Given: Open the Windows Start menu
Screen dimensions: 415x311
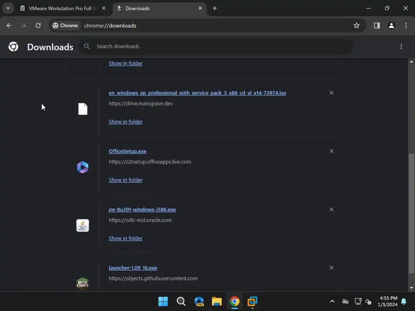Looking at the screenshot, I should [163, 301].
